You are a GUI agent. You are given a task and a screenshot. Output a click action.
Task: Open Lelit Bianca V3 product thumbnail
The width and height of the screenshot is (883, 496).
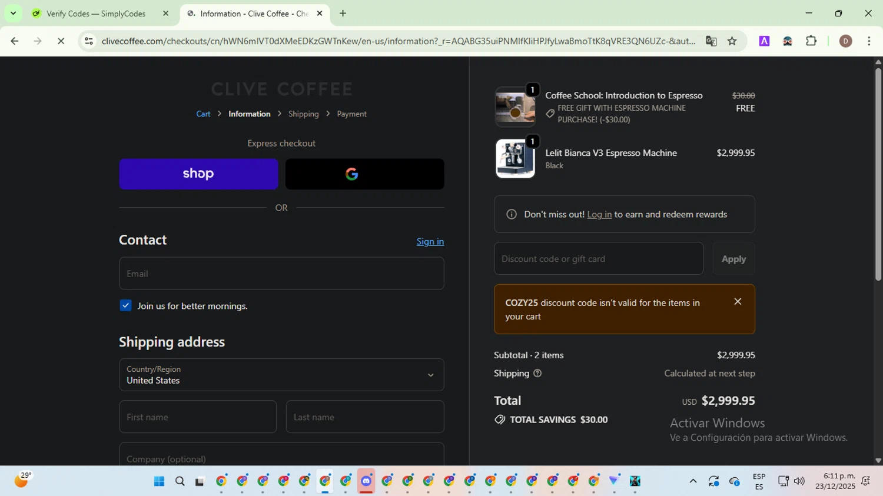coord(515,159)
